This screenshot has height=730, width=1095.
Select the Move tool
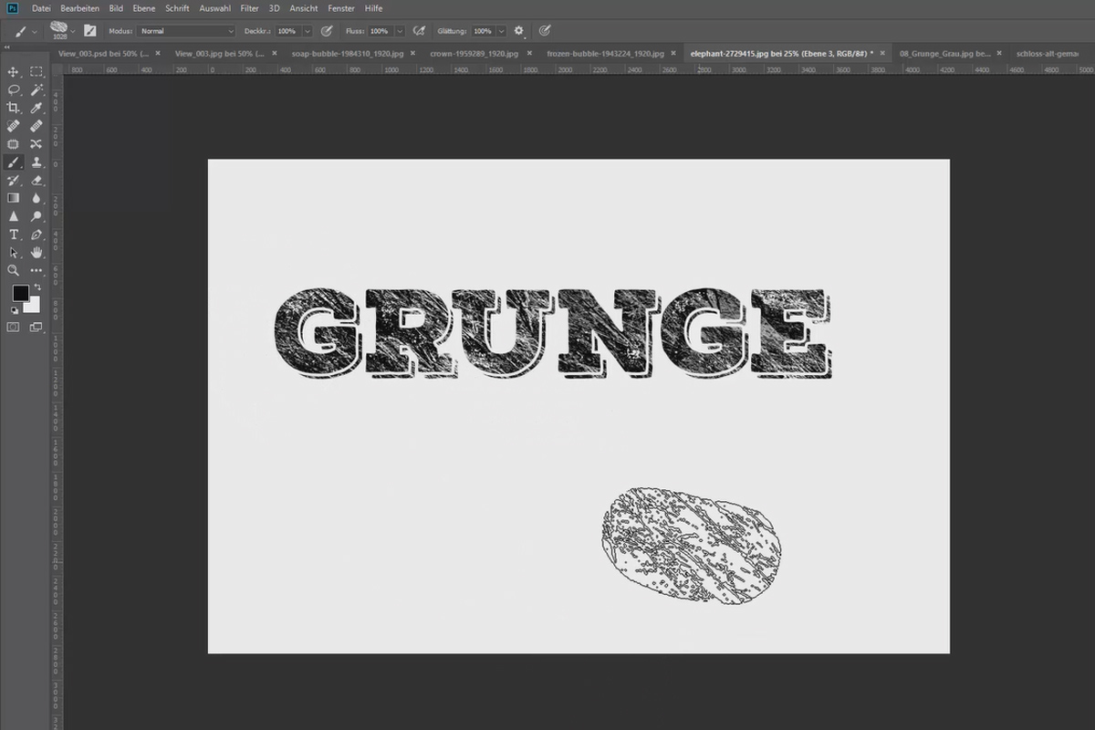click(13, 72)
